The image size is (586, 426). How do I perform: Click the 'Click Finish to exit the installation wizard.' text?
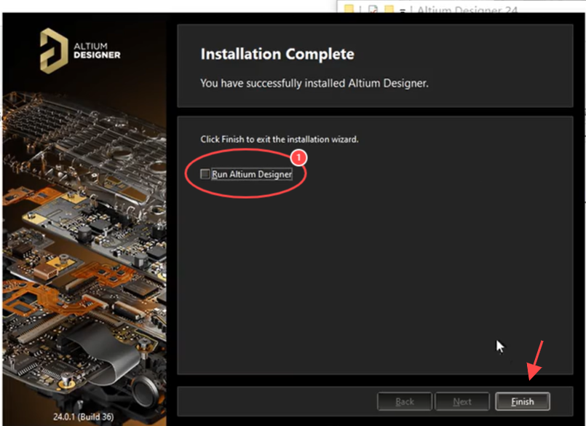click(x=280, y=139)
